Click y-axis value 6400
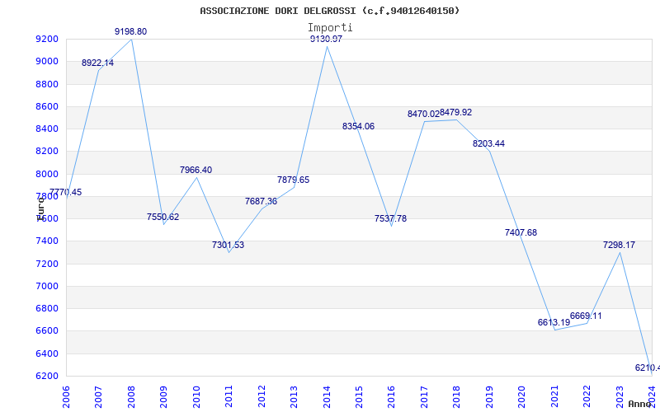660x412 pixels. 47,353
